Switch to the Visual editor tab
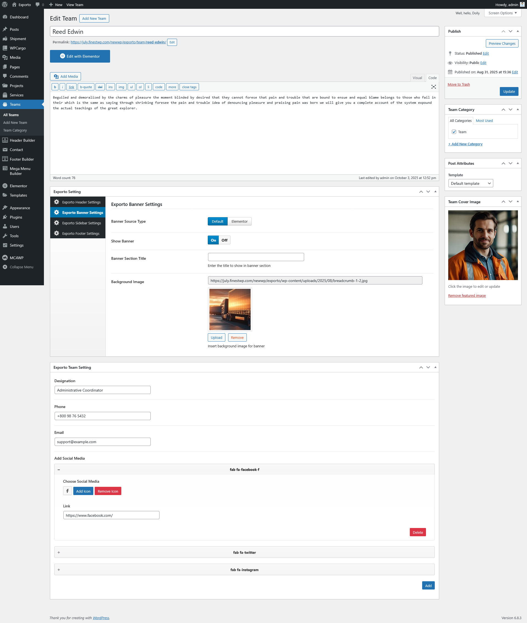 click(x=417, y=78)
